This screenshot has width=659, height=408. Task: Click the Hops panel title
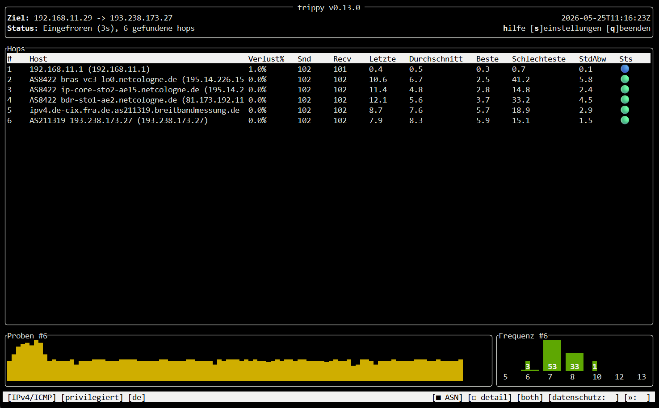[x=16, y=49]
